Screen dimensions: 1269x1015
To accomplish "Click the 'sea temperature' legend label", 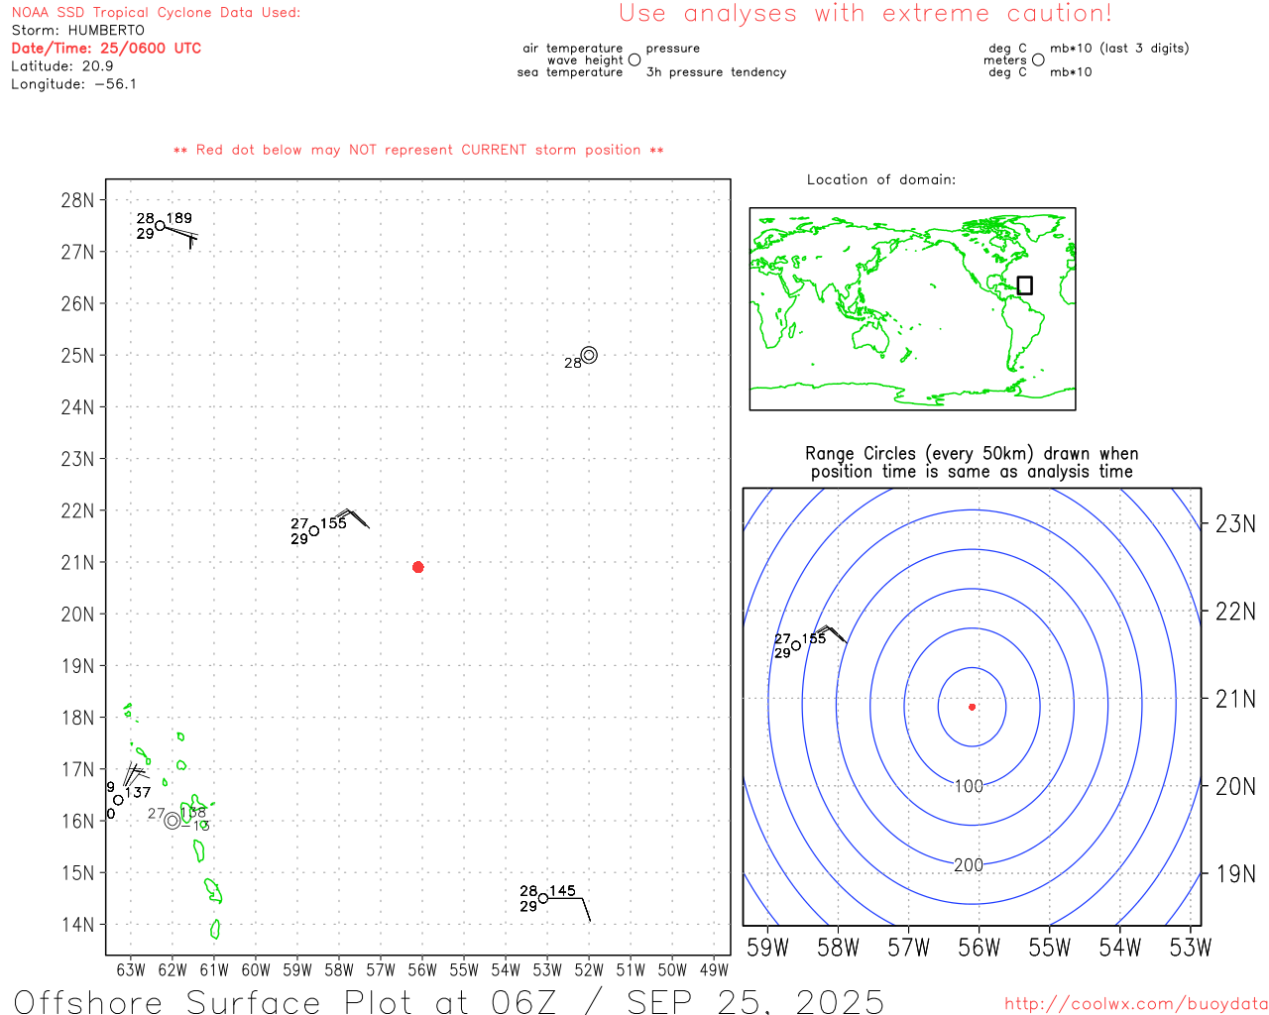I will point(570,72).
